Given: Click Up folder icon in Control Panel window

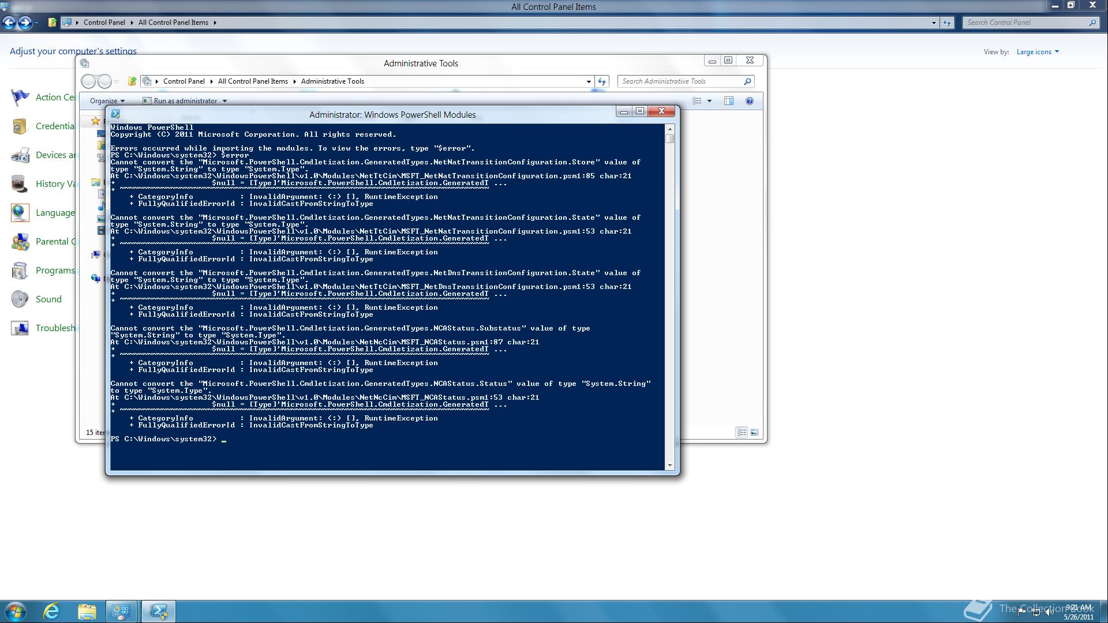Looking at the screenshot, I should pos(52,22).
